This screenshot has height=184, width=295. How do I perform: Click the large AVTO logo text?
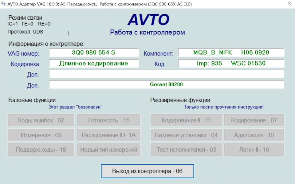[148, 20]
